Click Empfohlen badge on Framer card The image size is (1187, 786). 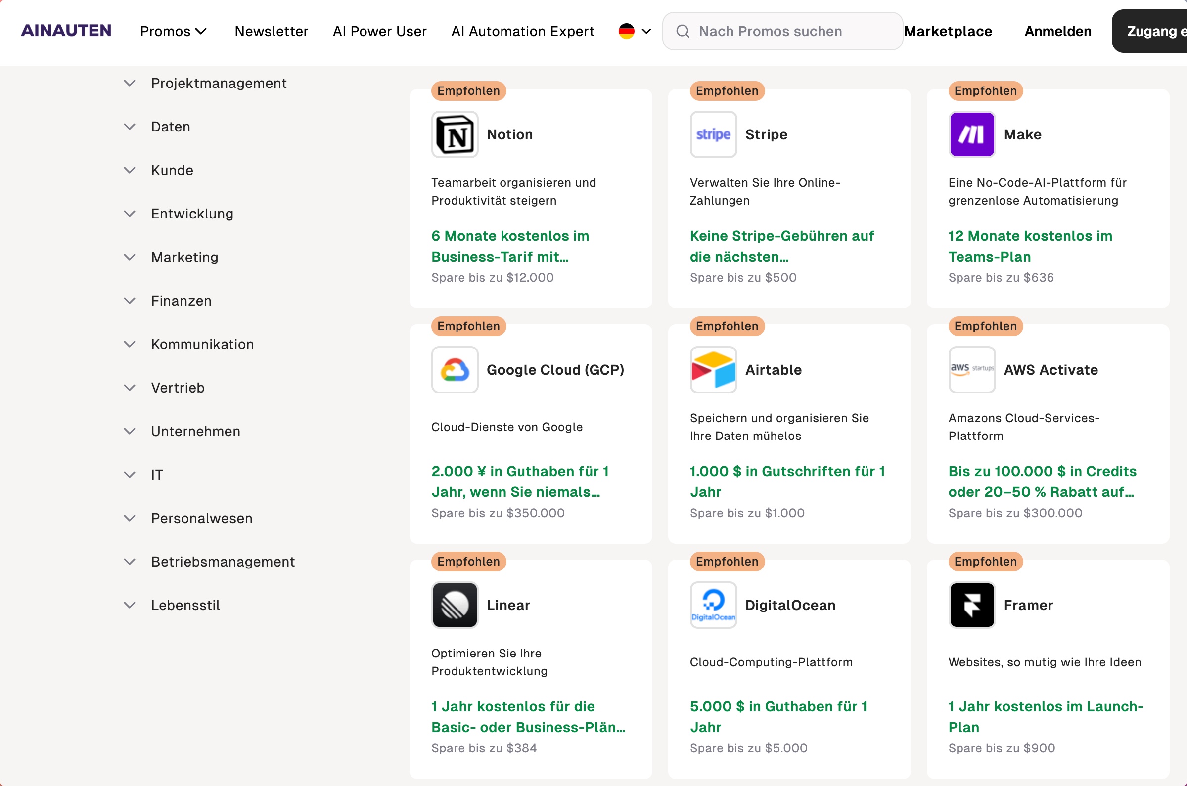(x=985, y=562)
